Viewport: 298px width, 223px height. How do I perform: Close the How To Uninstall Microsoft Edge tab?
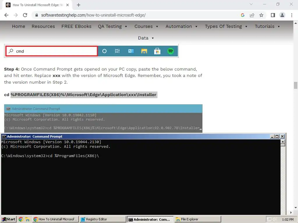click(x=68, y=5)
